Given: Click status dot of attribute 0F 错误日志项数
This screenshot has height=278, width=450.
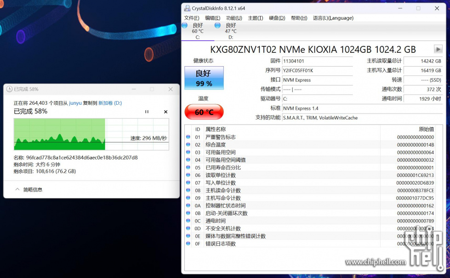Looking at the screenshot, I should 188,243.
